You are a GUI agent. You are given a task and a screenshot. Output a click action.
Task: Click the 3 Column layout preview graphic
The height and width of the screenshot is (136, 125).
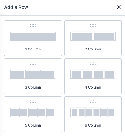tap(33, 74)
